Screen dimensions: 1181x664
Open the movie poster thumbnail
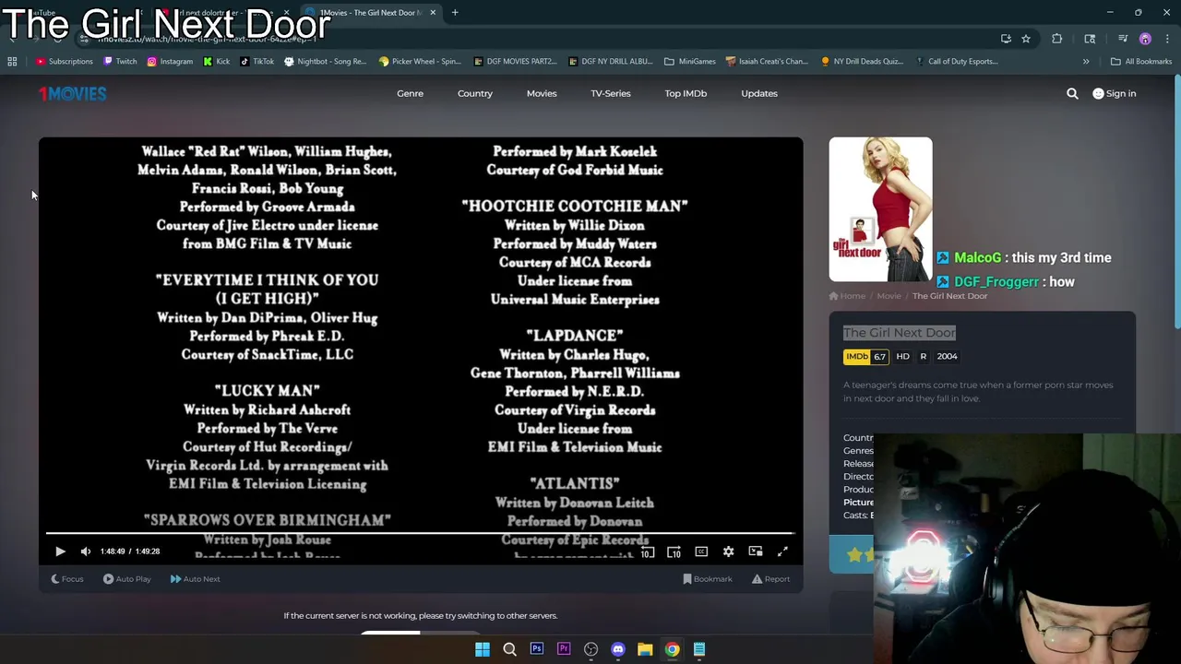tap(880, 209)
